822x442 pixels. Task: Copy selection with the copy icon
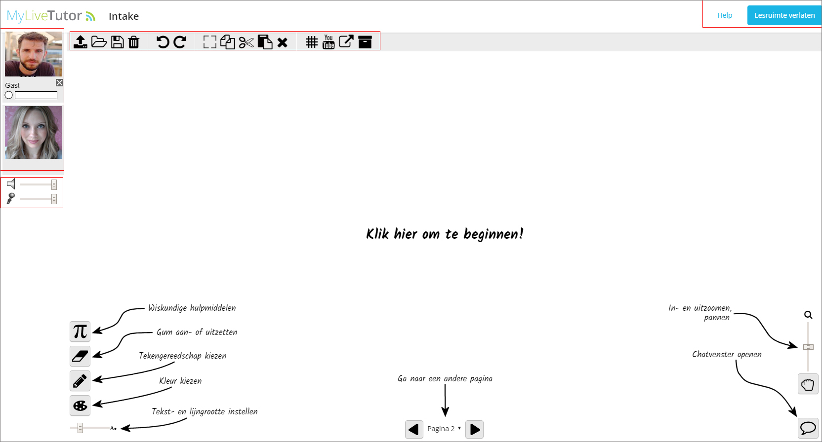point(228,42)
